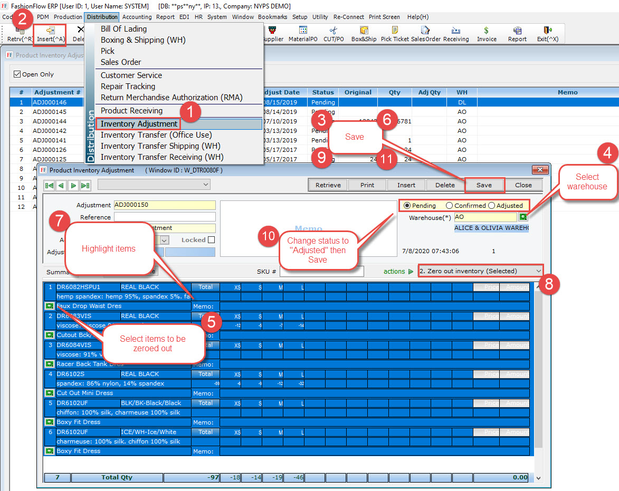Open the CUT/PO toolbar icon
619x491 pixels.
point(334,34)
